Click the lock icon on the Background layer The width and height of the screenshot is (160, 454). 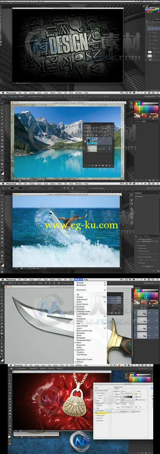tap(109, 149)
